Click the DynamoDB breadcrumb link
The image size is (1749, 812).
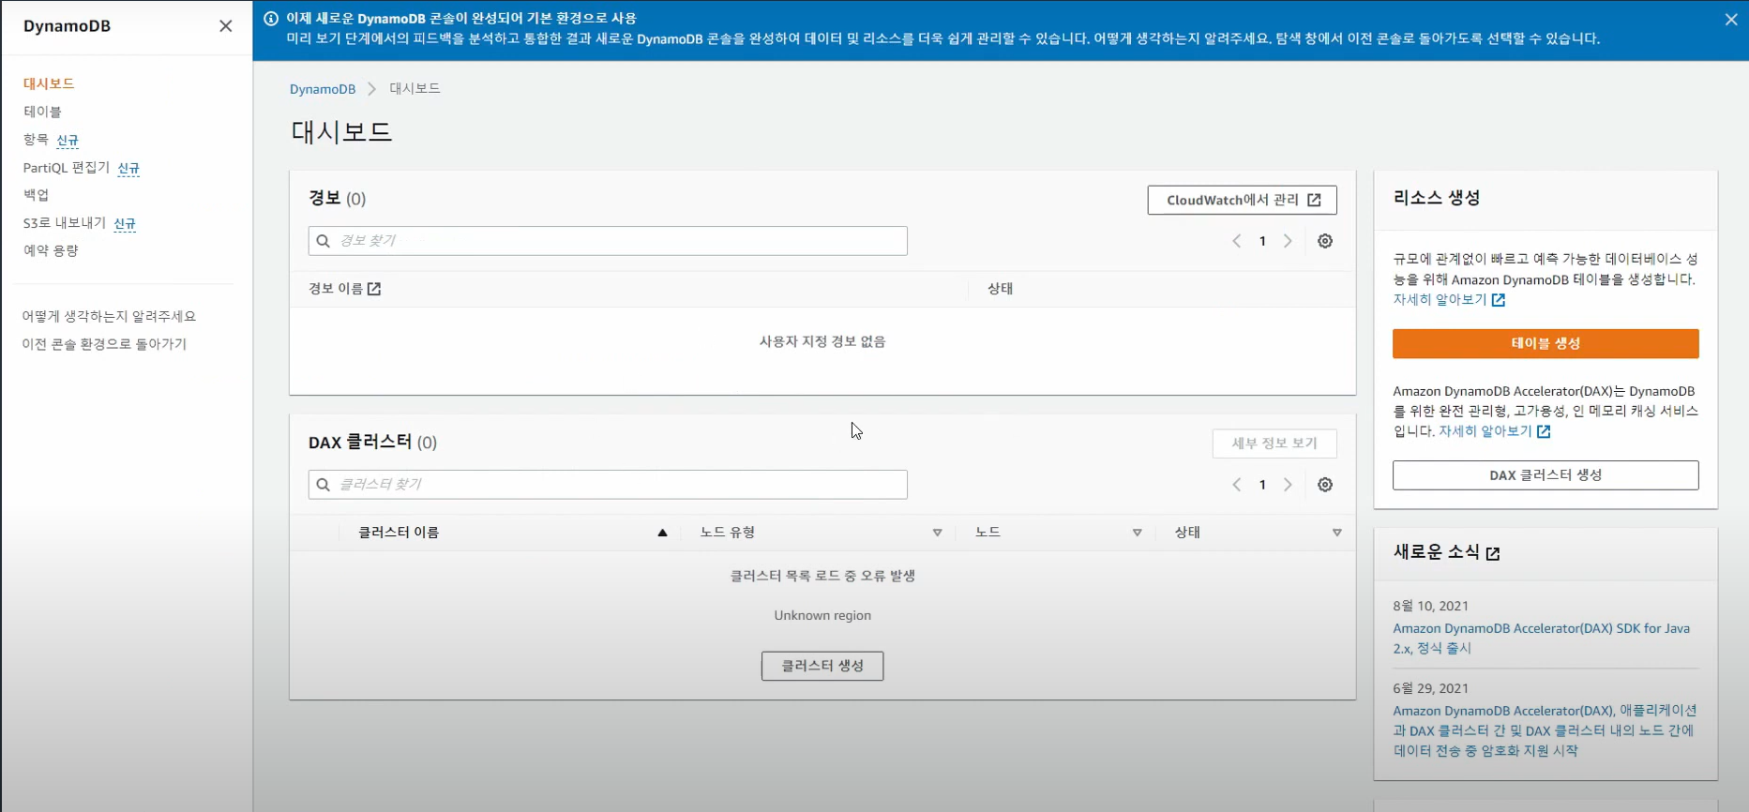(x=323, y=89)
